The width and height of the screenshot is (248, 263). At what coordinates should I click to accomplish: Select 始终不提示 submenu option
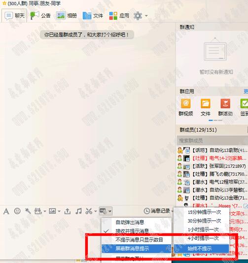(x=201, y=248)
